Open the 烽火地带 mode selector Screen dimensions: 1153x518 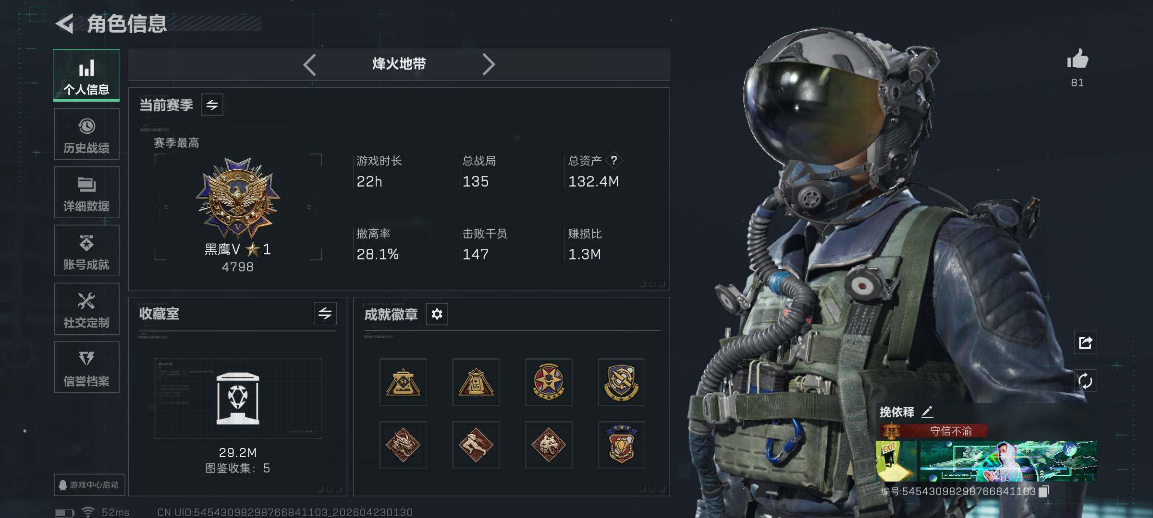coord(399,64)
